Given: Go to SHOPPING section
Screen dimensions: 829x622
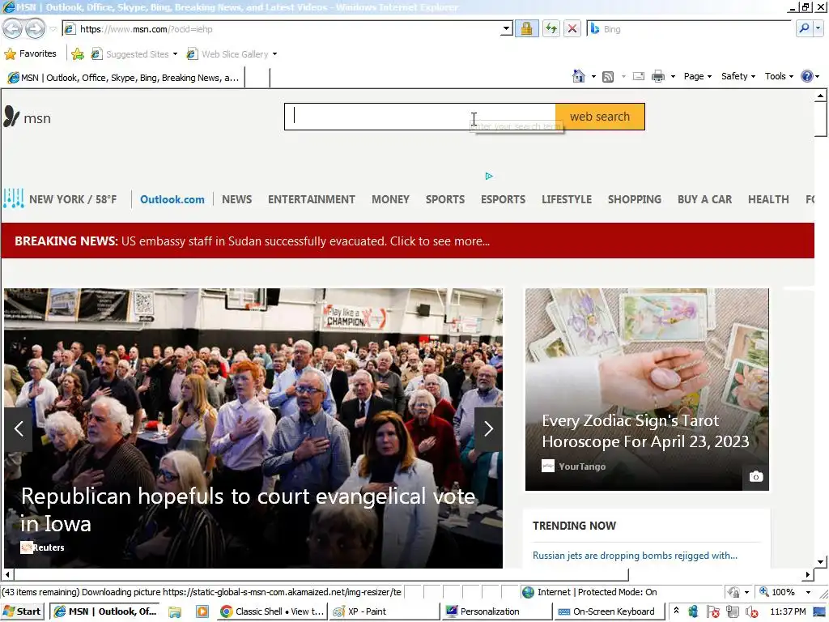Looking at the screenshot, I should coord(635,199).
